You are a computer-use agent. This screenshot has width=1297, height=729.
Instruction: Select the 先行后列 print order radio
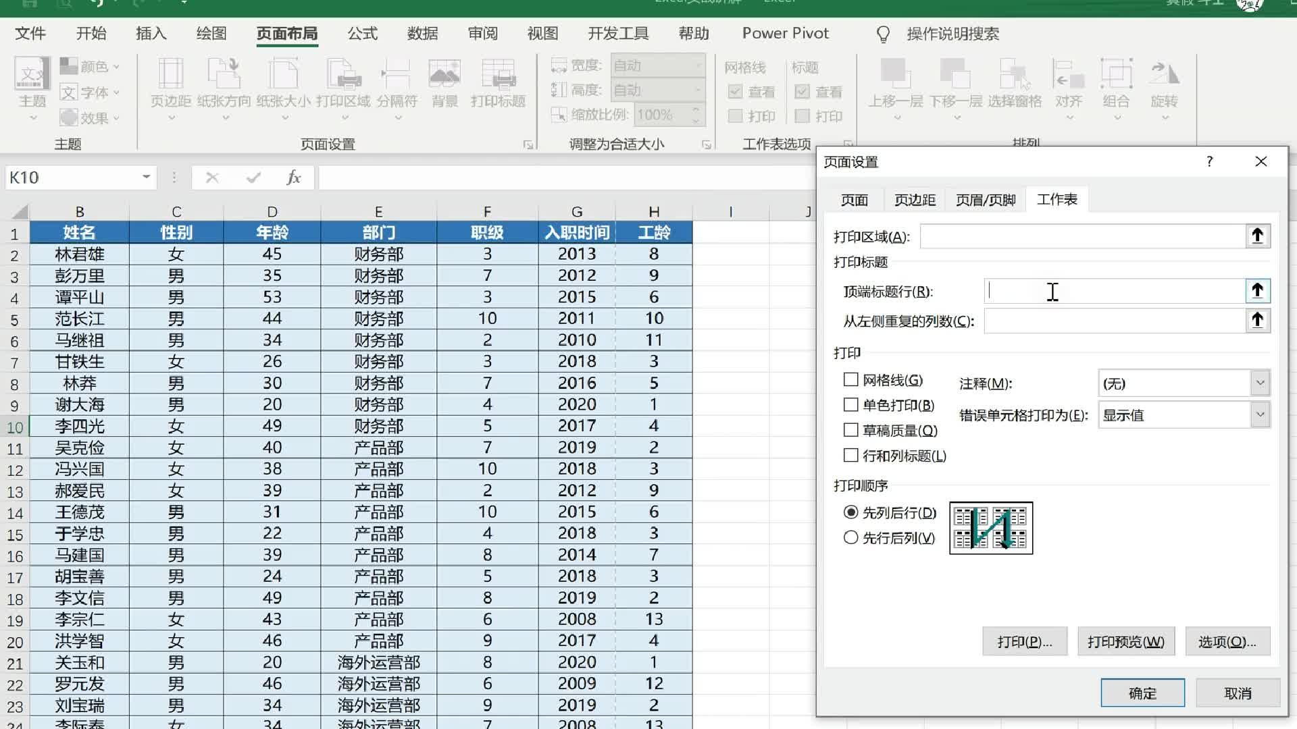[x=851, y=538]
